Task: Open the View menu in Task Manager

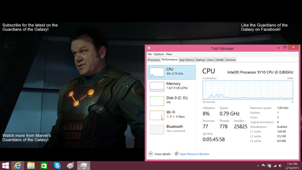Action: click(169, 54)
